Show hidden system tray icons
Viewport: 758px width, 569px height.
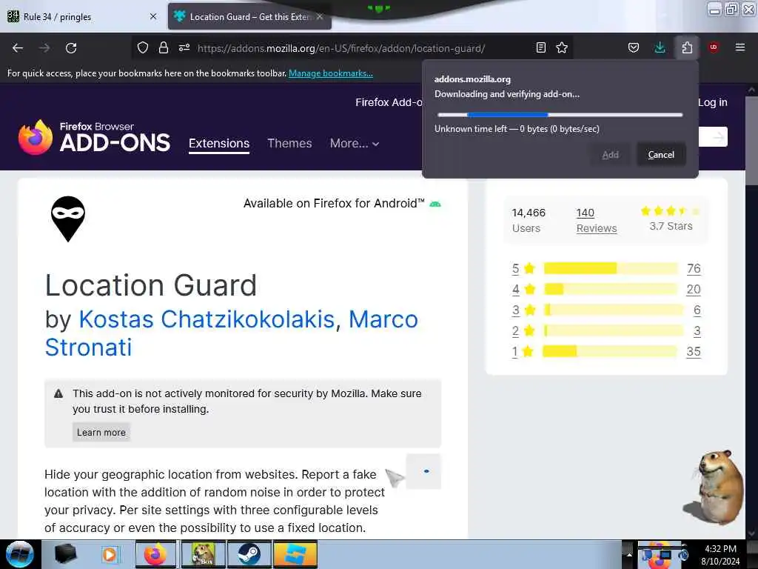pos(629,555)
